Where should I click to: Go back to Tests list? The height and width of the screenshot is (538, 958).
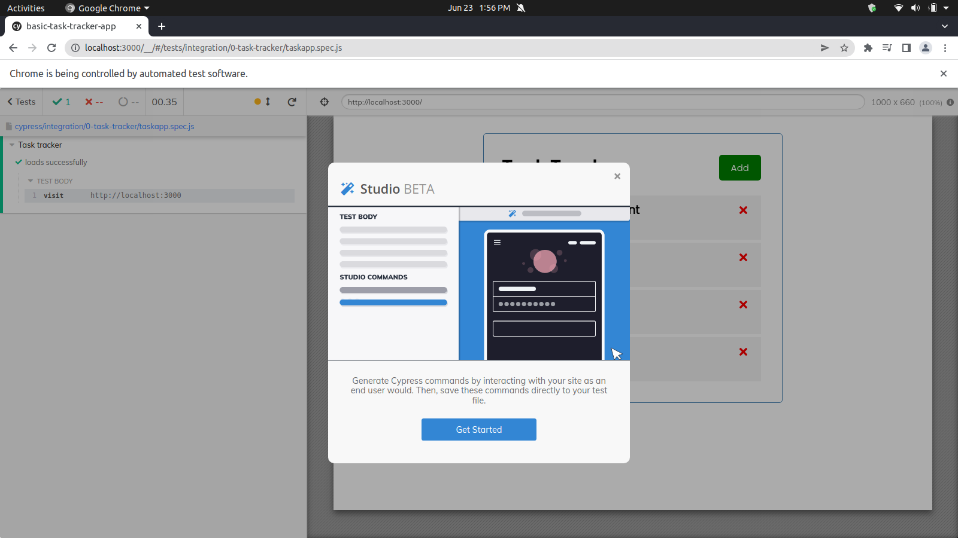click(22, 102)
